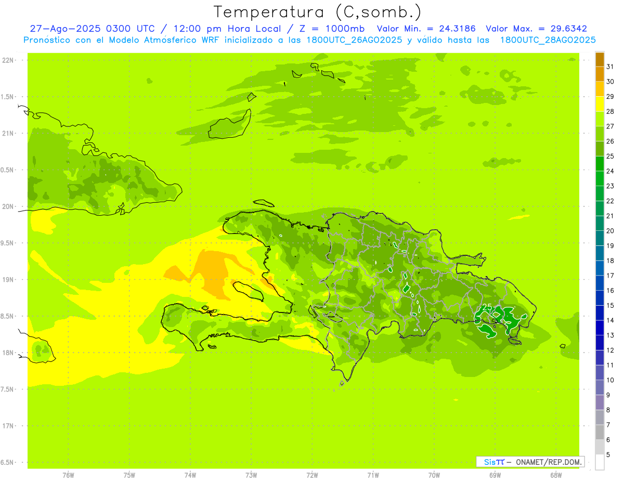624x482 pixels.
Task: Click the legend swatch between 20 and 21
Action: click(x=600, y=223)
